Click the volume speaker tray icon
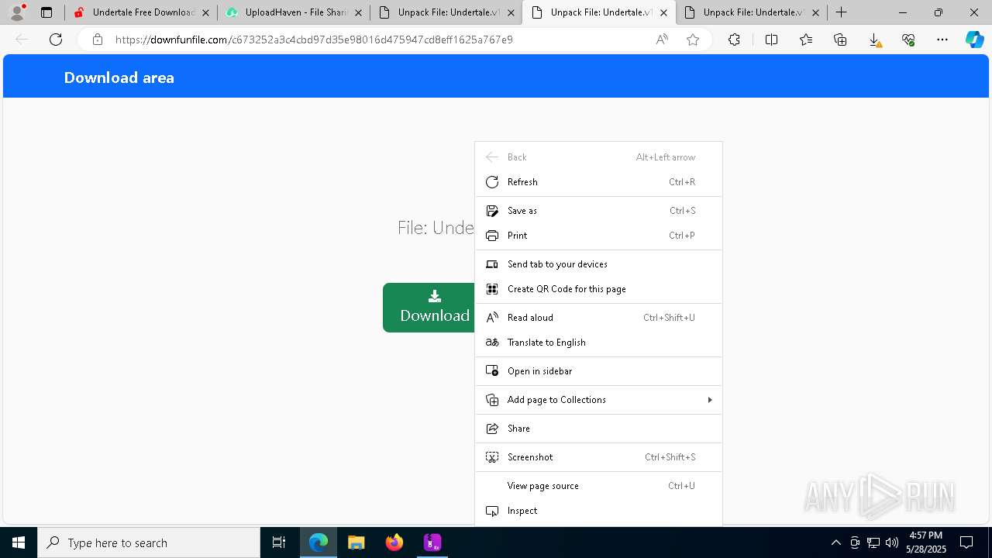 [891, 542]
